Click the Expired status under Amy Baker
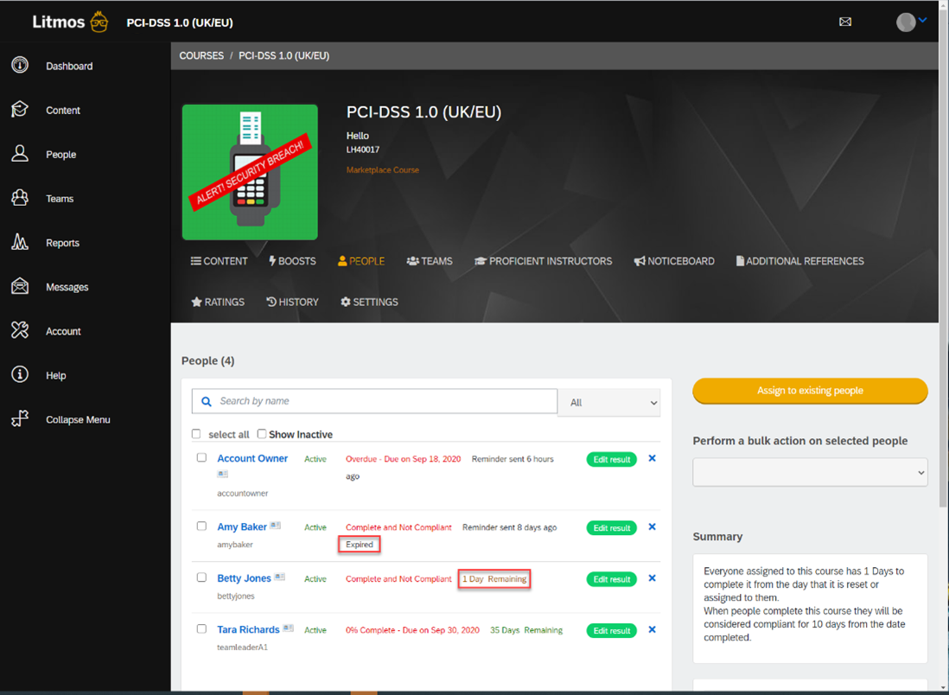The height and width of the screenshot is (695, 949). [360, 545]
